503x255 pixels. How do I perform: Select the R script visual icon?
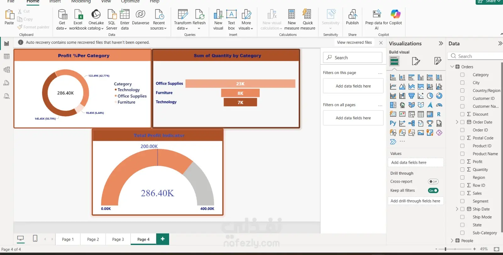[439, 114]
